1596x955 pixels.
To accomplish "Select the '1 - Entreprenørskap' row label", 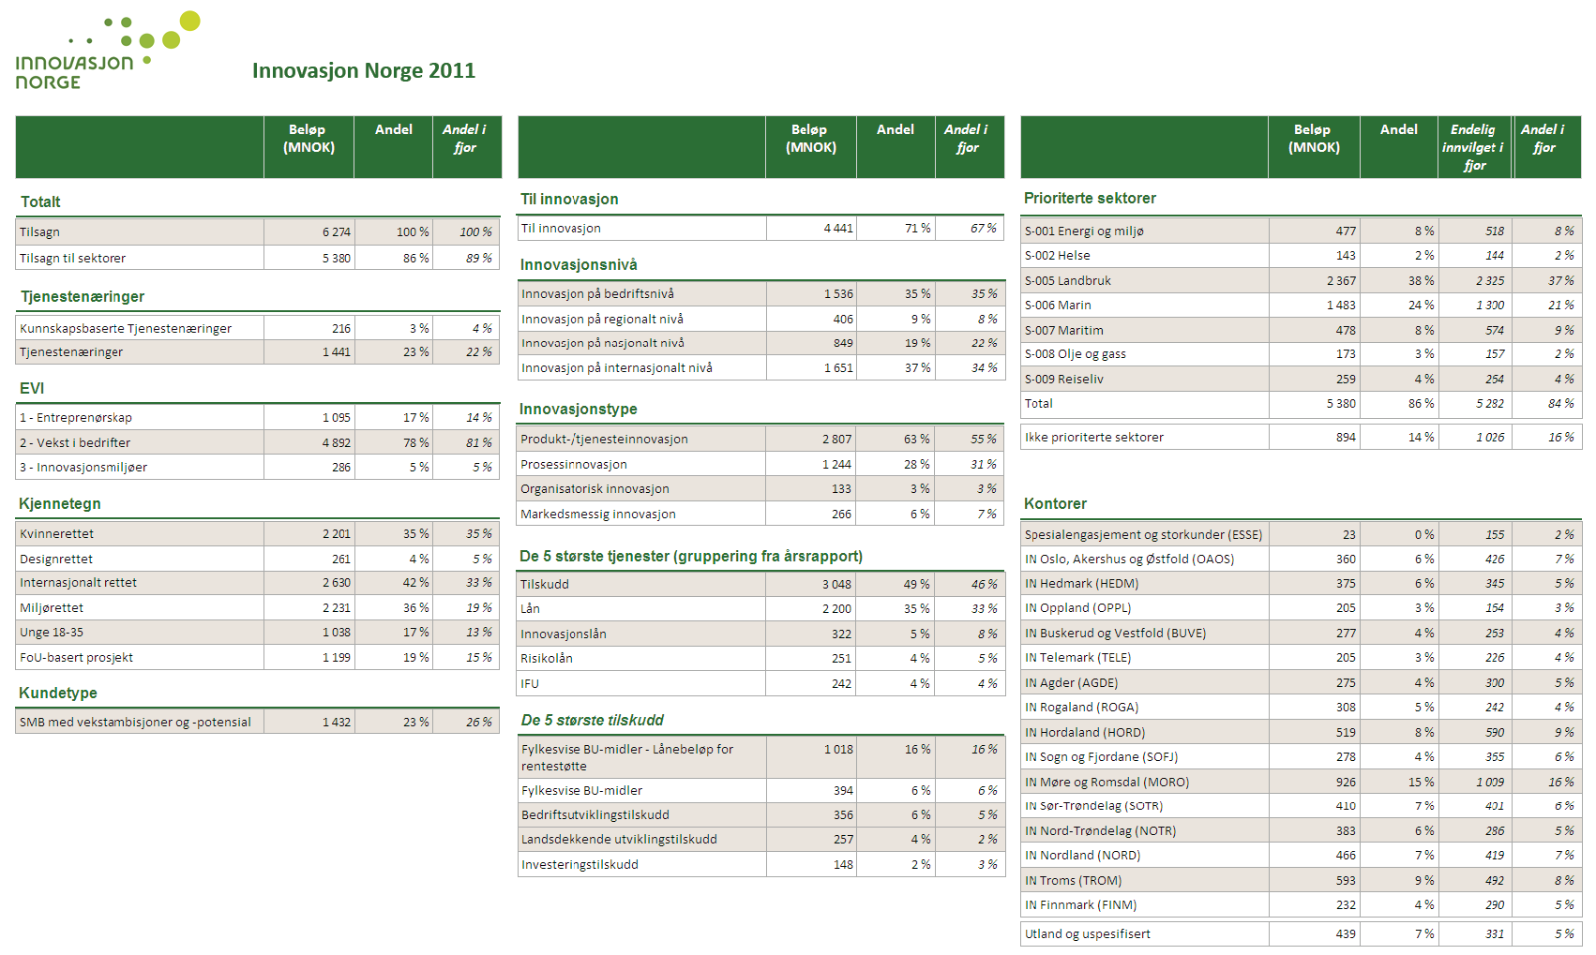I will coord(76,417).
